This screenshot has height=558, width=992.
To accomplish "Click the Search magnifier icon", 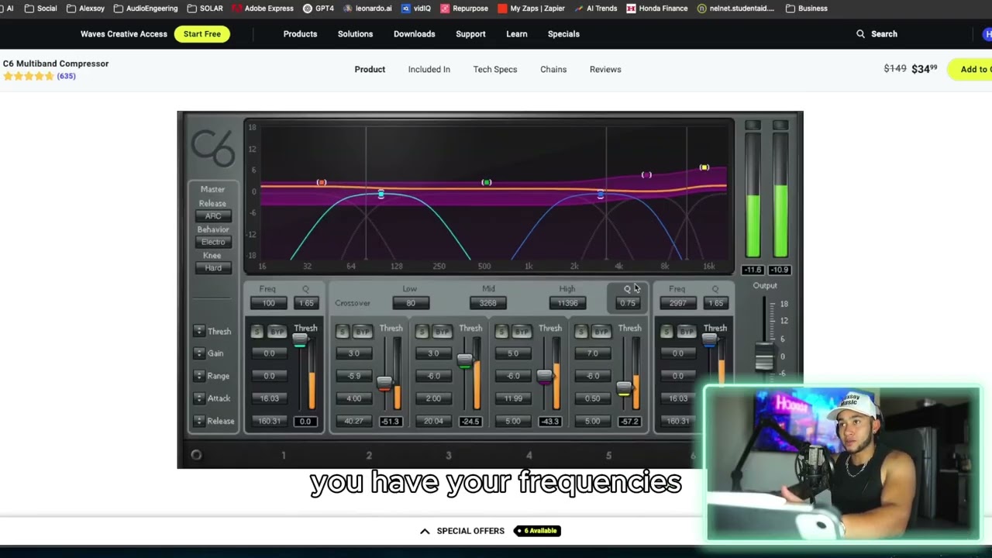I will click(x=860, y=34).
